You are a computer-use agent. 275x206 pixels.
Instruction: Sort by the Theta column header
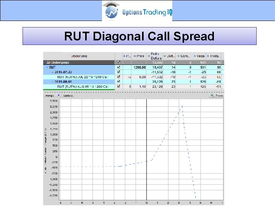214,56
